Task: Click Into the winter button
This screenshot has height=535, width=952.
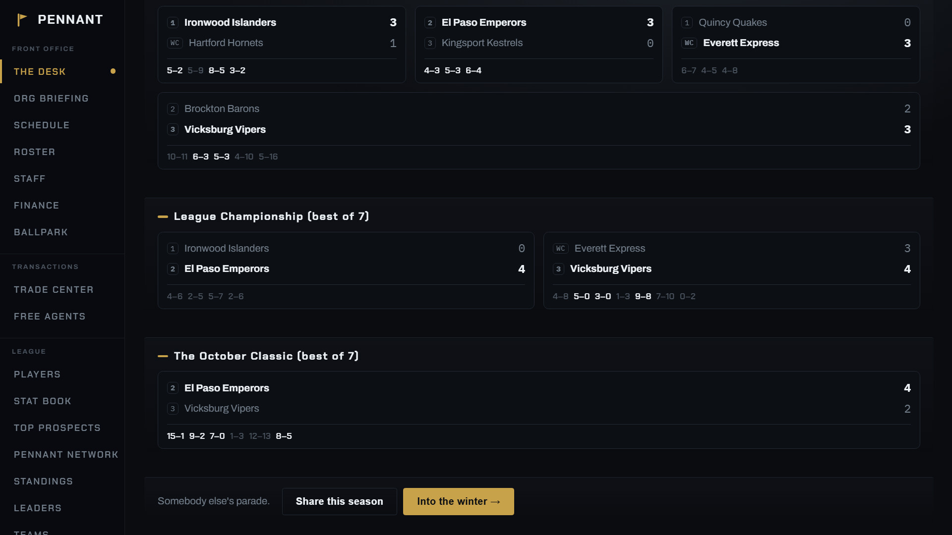Action: click(x=459, y=501)
